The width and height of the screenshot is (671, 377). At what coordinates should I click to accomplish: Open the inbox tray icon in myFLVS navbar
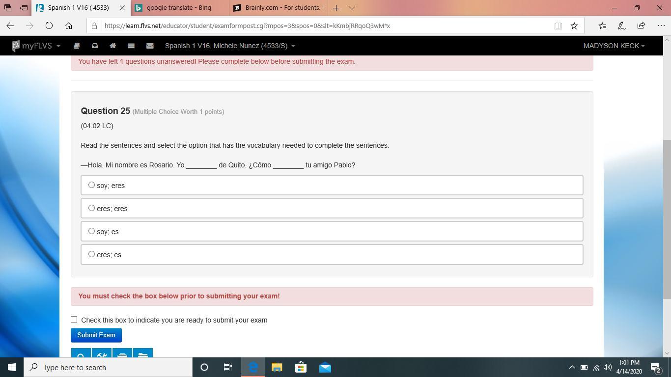[95, 46]
